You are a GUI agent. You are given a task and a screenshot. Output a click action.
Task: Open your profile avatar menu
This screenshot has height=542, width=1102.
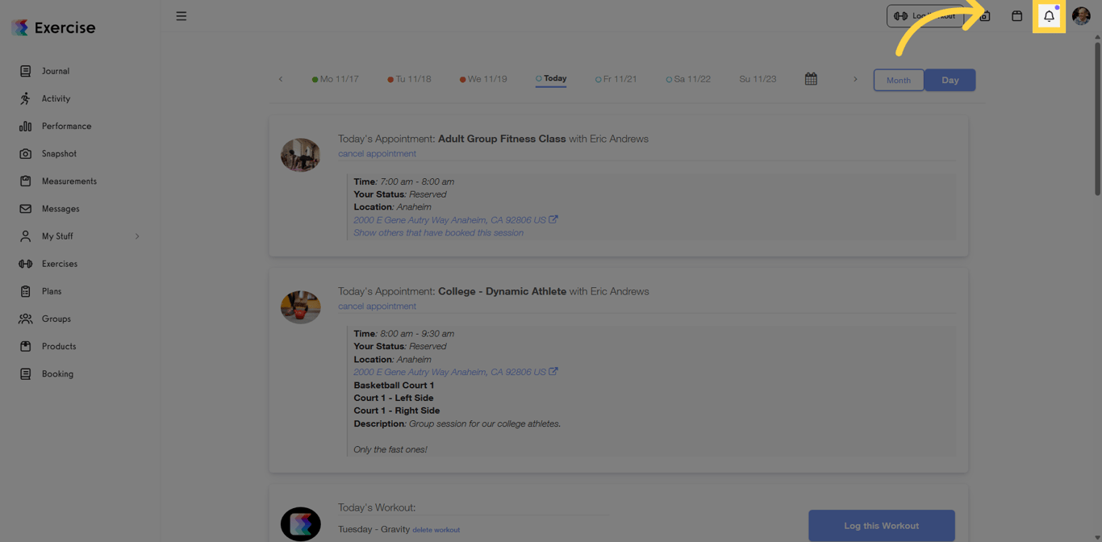1081,15
